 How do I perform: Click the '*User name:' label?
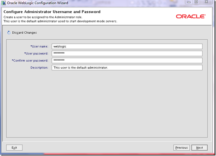point(39,46)
